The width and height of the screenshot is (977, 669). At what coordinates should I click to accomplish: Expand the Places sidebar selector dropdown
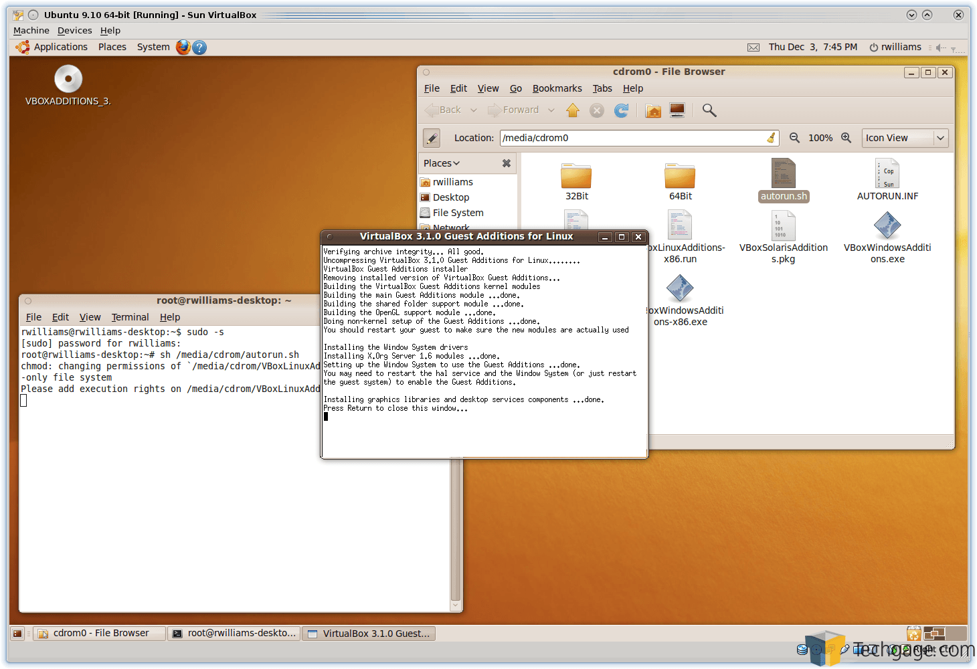tap(442, 163)
